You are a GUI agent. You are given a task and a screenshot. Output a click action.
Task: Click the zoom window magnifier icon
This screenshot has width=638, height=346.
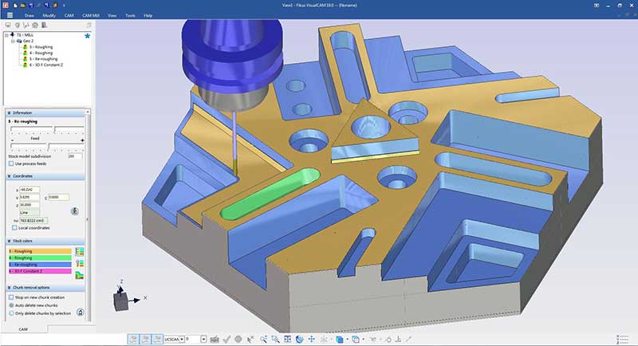[274, 340]
